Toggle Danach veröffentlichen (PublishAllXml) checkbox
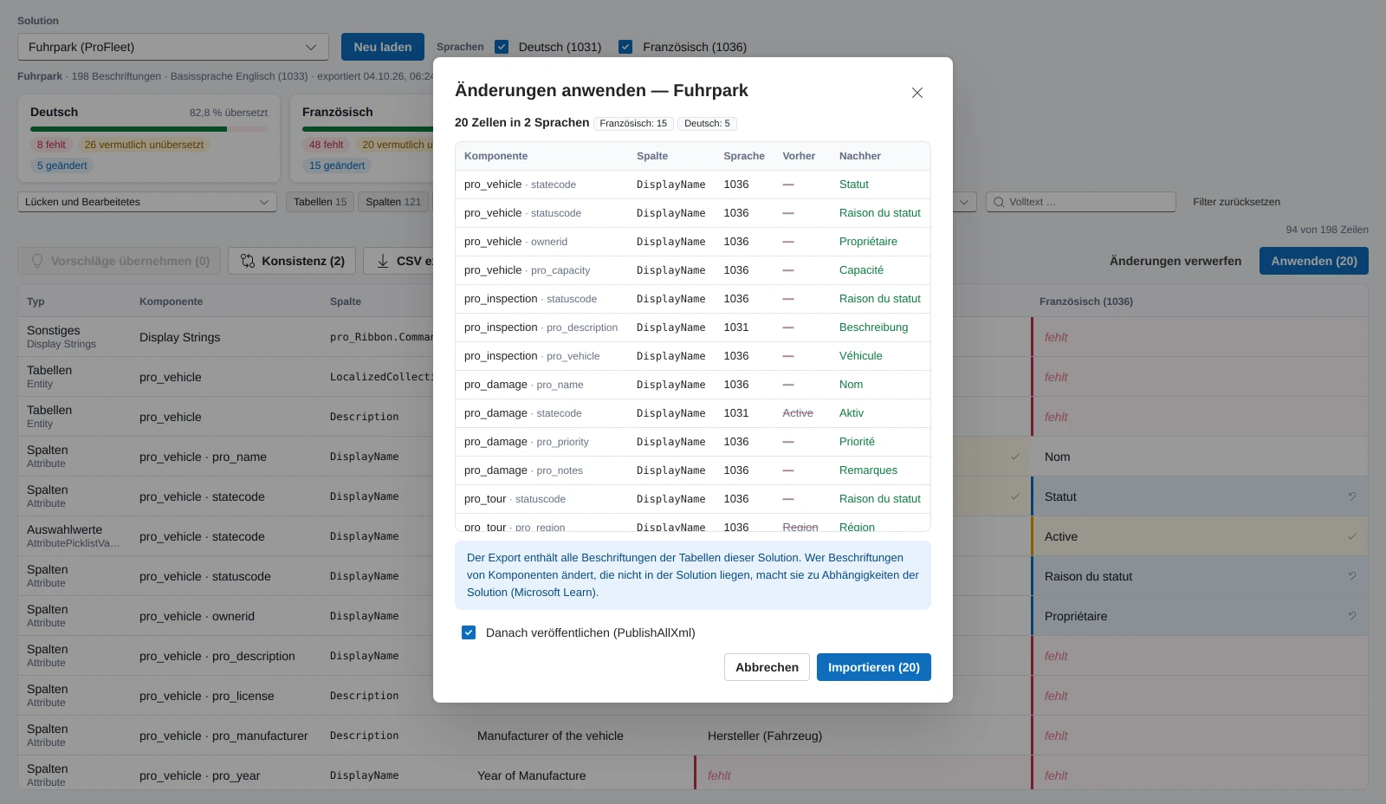 tap(469, 632)
